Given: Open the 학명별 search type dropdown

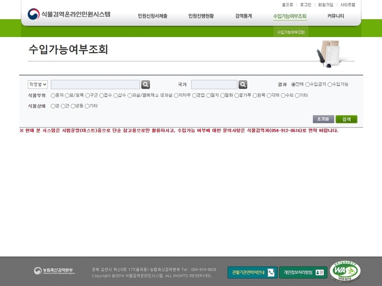Looking at the screenshot, I should click(38, 85).
